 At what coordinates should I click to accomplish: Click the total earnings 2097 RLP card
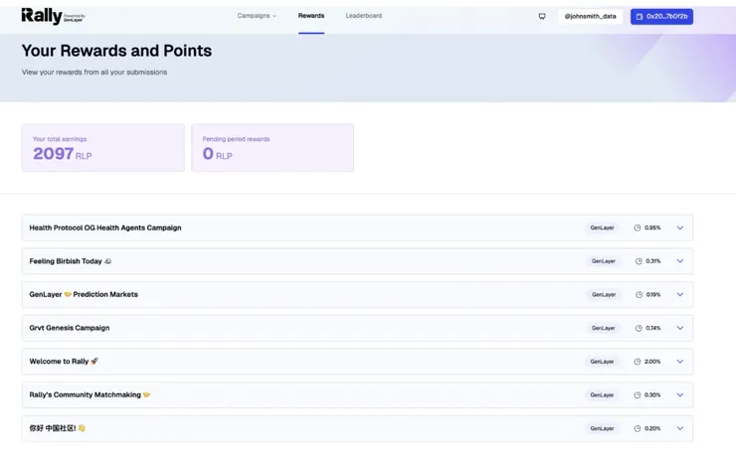point(103,148)
